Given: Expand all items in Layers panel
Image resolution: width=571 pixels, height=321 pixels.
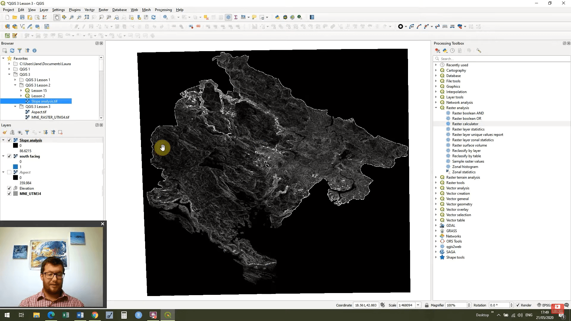Looking at the screenshot, I should (46, 132).
